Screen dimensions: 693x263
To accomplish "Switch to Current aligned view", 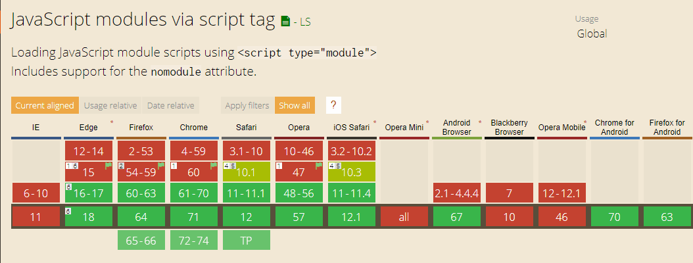I will [x=45, y=105].
